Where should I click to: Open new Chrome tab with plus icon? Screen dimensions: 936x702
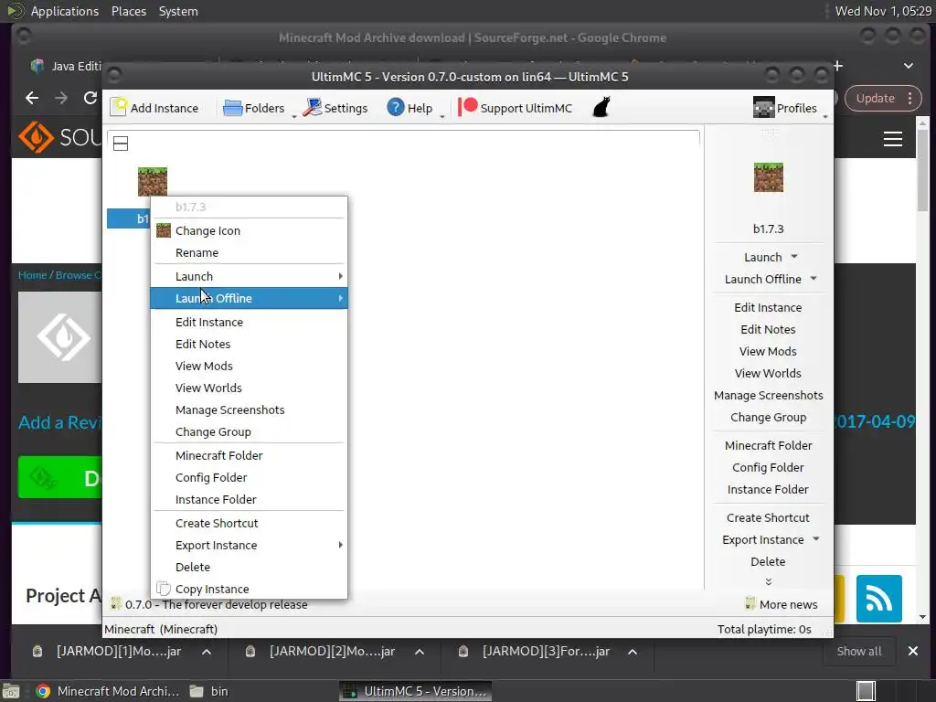837,66
